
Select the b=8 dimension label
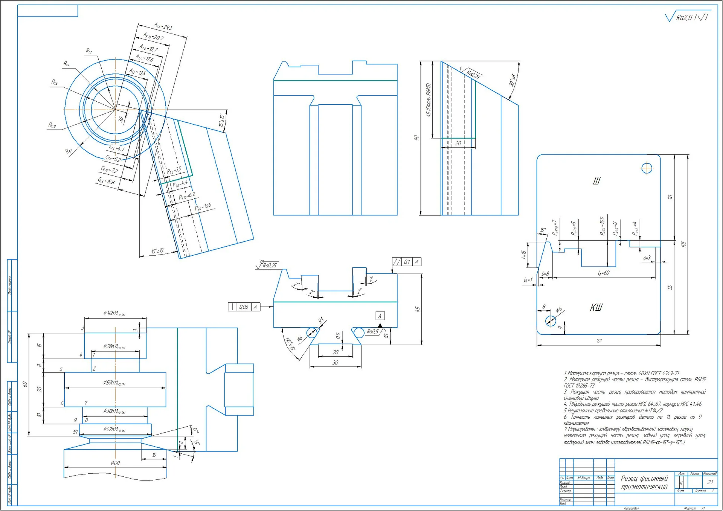545,274
